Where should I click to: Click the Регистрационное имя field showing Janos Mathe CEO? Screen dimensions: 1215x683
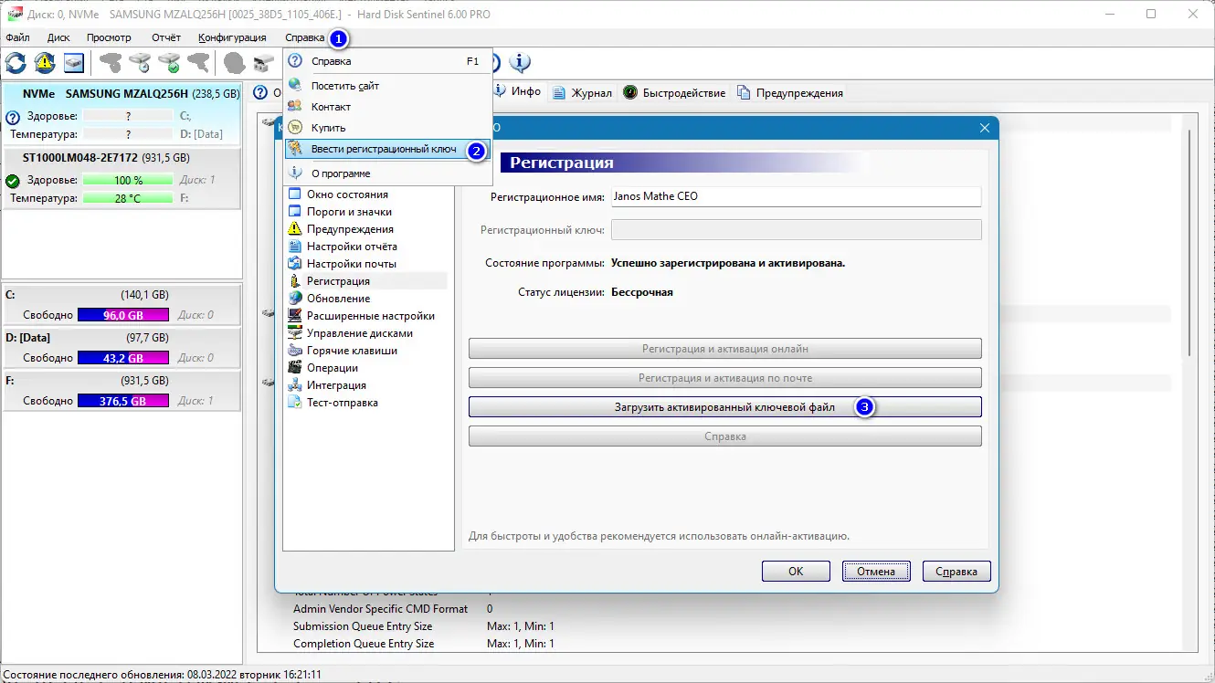point(795,195)
